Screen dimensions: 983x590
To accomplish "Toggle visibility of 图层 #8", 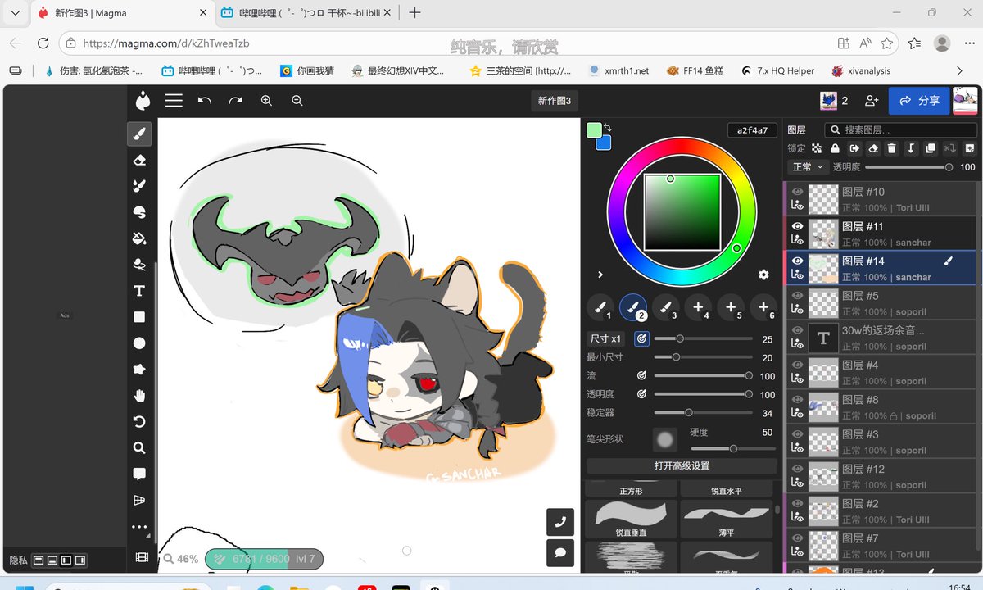I will [x=797, y=399].
